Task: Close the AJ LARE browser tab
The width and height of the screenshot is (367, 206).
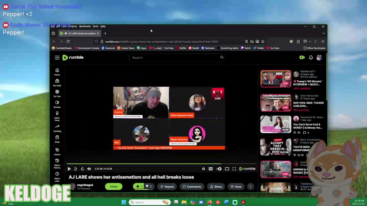Action: click(x=98, y=33)
